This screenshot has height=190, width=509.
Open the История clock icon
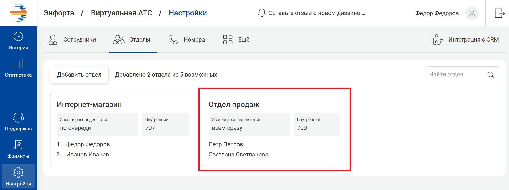[18, 36]
